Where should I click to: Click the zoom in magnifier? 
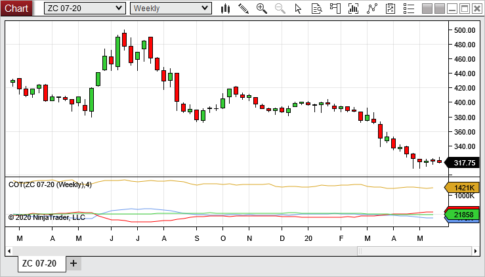point(262,9)
